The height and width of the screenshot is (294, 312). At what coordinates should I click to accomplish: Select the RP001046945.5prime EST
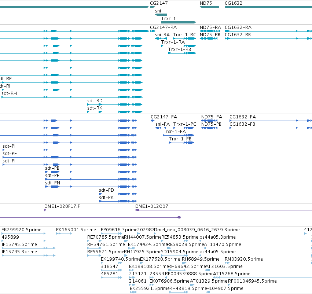coord(229,285)
